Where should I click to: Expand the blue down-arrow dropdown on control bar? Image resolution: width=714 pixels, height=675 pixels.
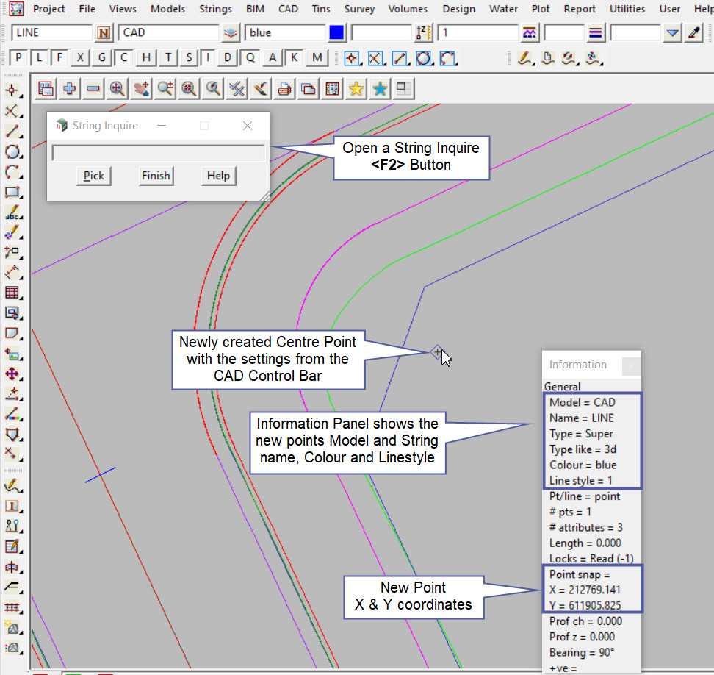[x=672, y=33]
